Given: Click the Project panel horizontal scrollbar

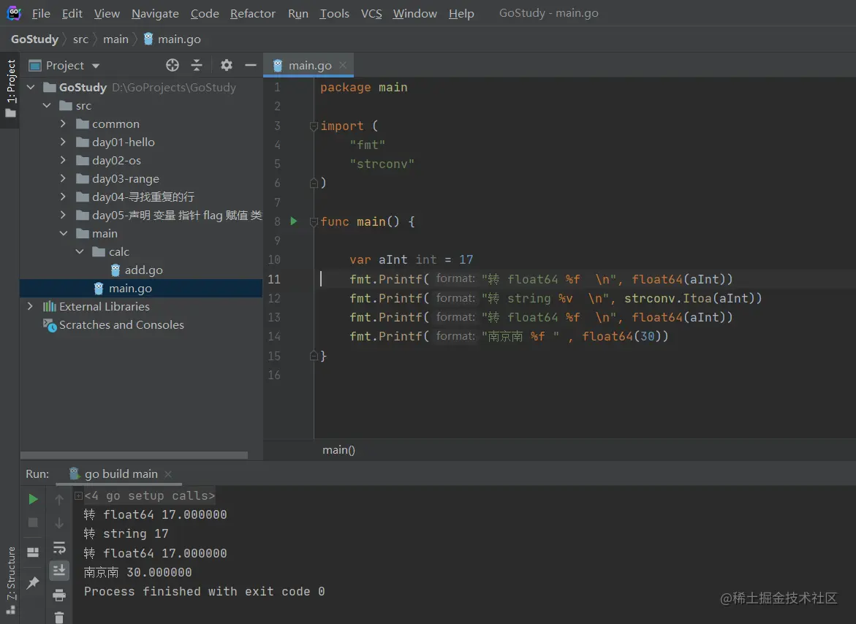Looking at the screenshot, I should (134, 455).
